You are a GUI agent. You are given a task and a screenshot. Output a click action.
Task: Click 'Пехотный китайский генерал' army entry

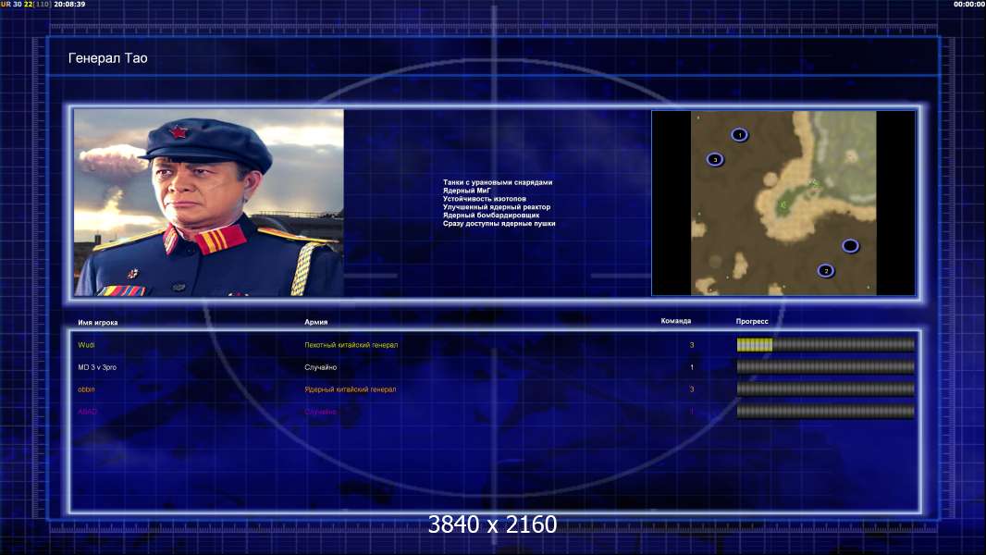351,345
